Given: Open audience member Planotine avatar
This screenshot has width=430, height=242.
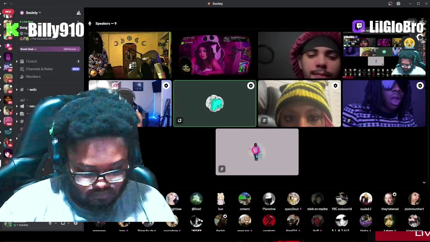Looking at the screenshot, I should pyautogui.click(x=269, y=199).
